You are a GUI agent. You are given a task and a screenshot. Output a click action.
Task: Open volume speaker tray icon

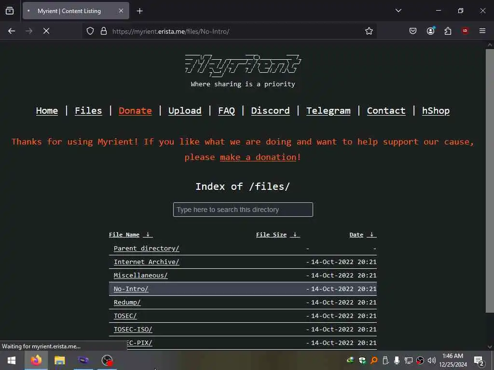(432, 360)
